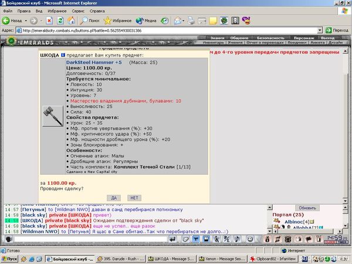The image size is (352, 264).
Task: Open Поиск search in toolbar
Action: pos(90,21)
